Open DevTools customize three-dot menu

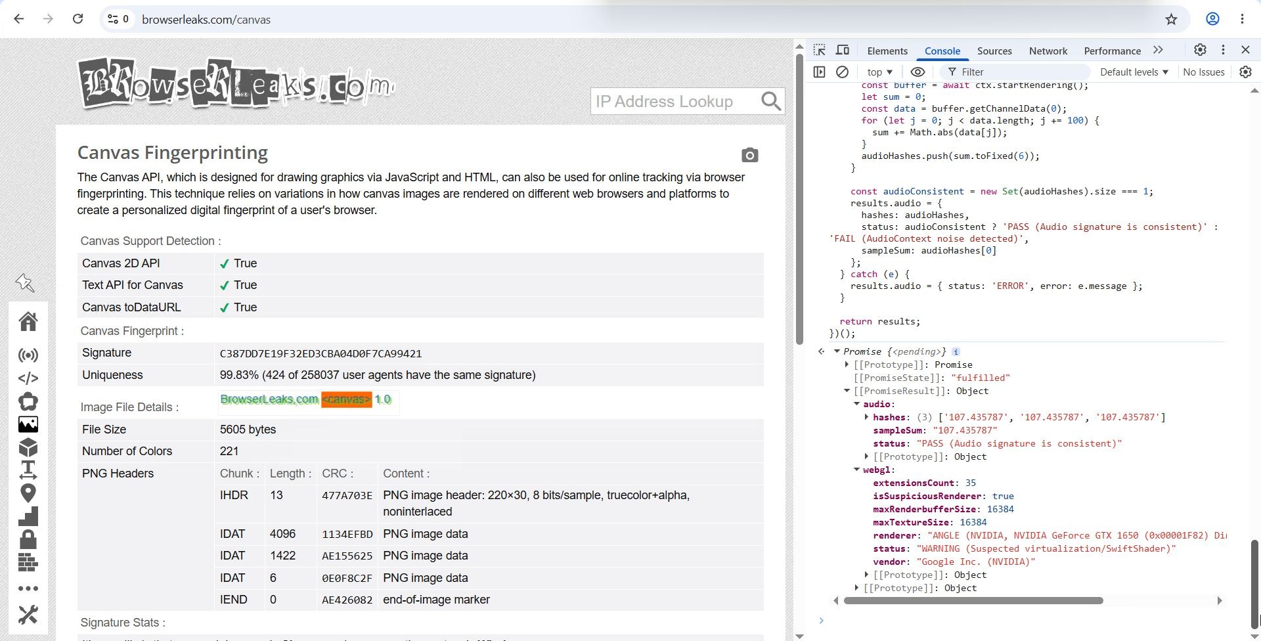(x=1223, y=50)
